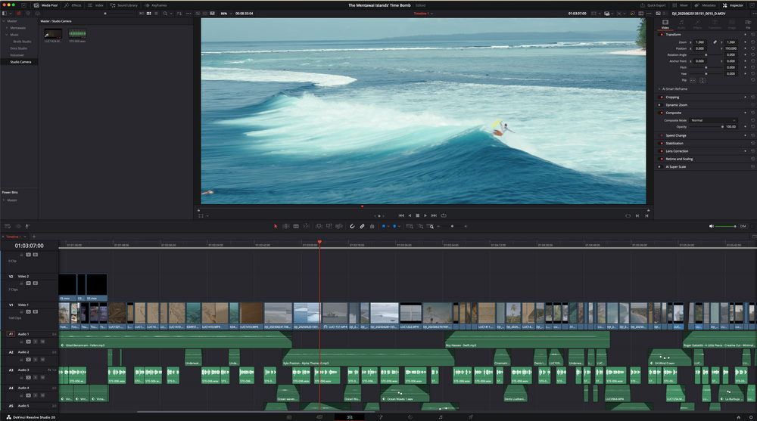Viewport: 757px width, 421px height.
Task: Toggle the Position Lock padlock icon
Action: [x=372, y=226]
